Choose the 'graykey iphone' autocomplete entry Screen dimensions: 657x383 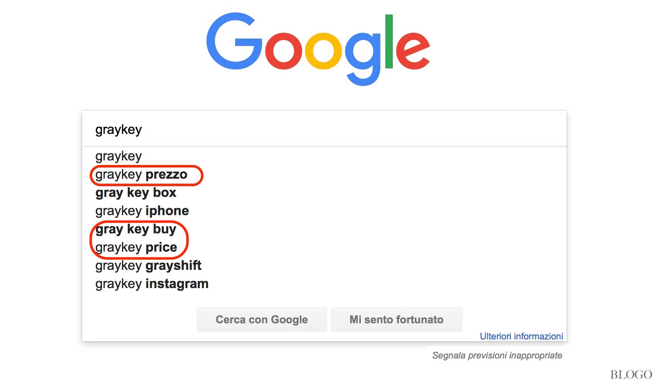click(142, 211)
